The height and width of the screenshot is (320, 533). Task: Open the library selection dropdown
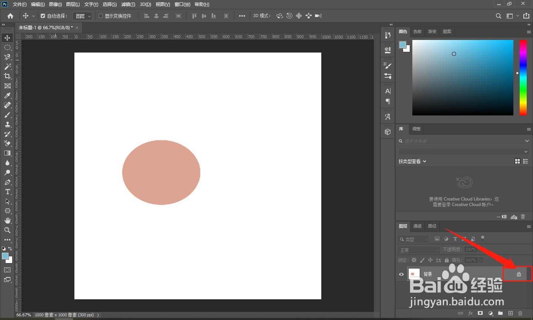point(464,151)
